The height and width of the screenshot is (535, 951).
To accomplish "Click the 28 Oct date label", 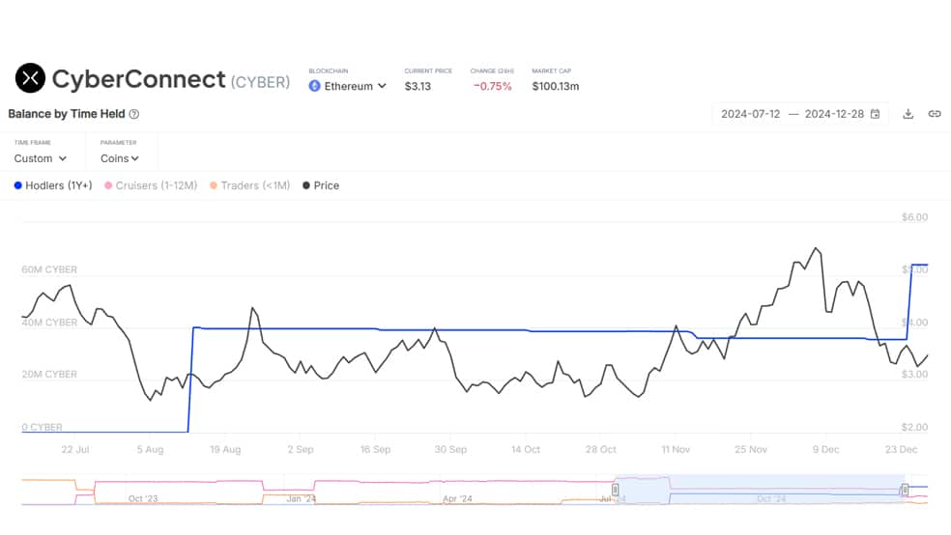I will (x=600, y=450).
